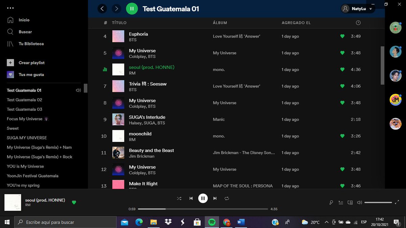Screen dimensions: 406x228
Task: Toggle repeat mode
Action: tap(227, 198)
